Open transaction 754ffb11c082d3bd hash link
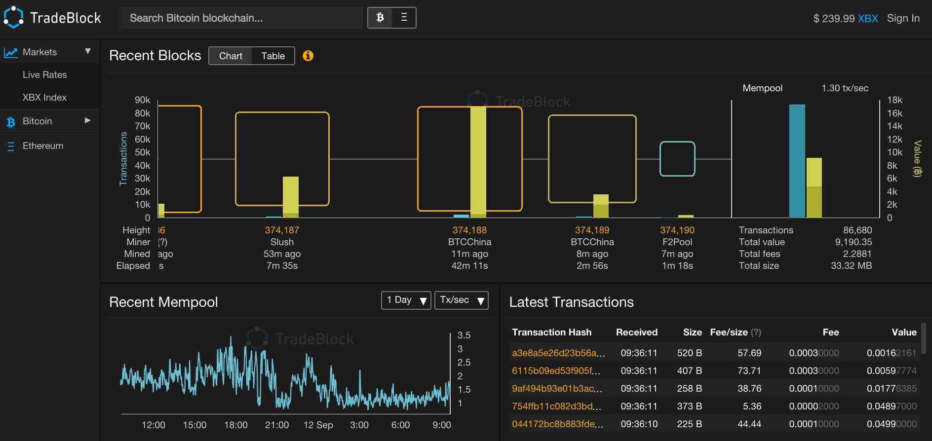Image resolution: width=932 pixels, height=441 pixels. 556,406
